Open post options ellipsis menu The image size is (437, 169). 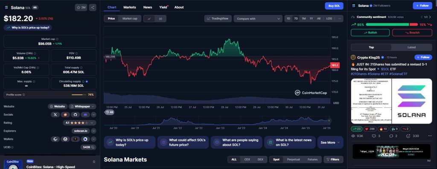click(x=429, y=136)
